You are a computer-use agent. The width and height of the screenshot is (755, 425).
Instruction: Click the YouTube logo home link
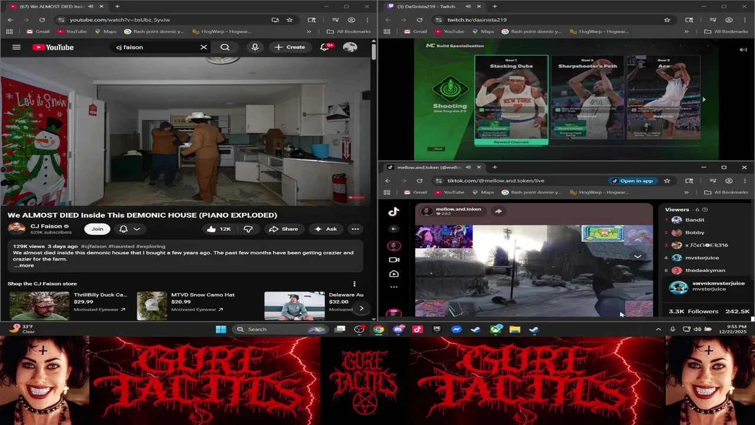coord(53,47)
